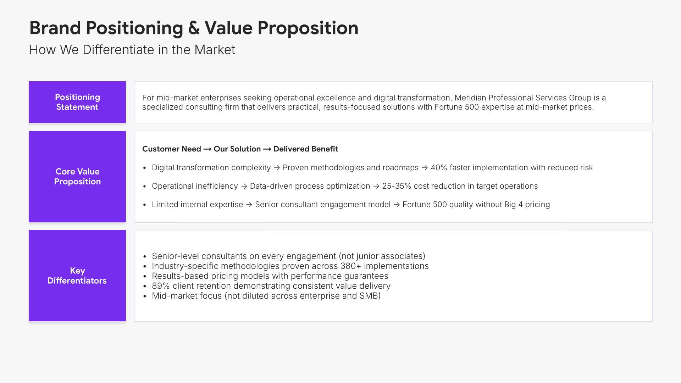Select the "Operational inefficiency" text
Screen dimensions: 681x383
[195, 186]
